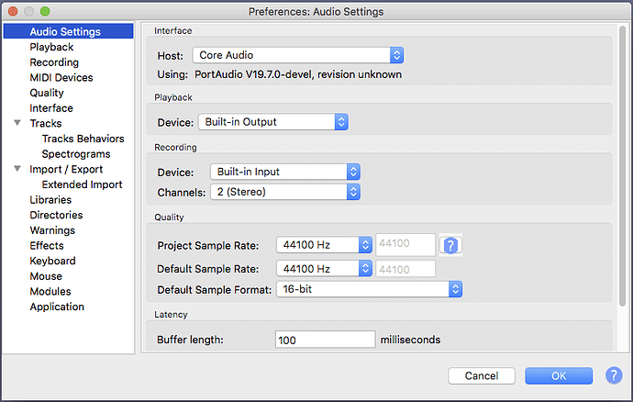
Task: Open the Host dropdown showing Core Audio
Action: point(298,55)
